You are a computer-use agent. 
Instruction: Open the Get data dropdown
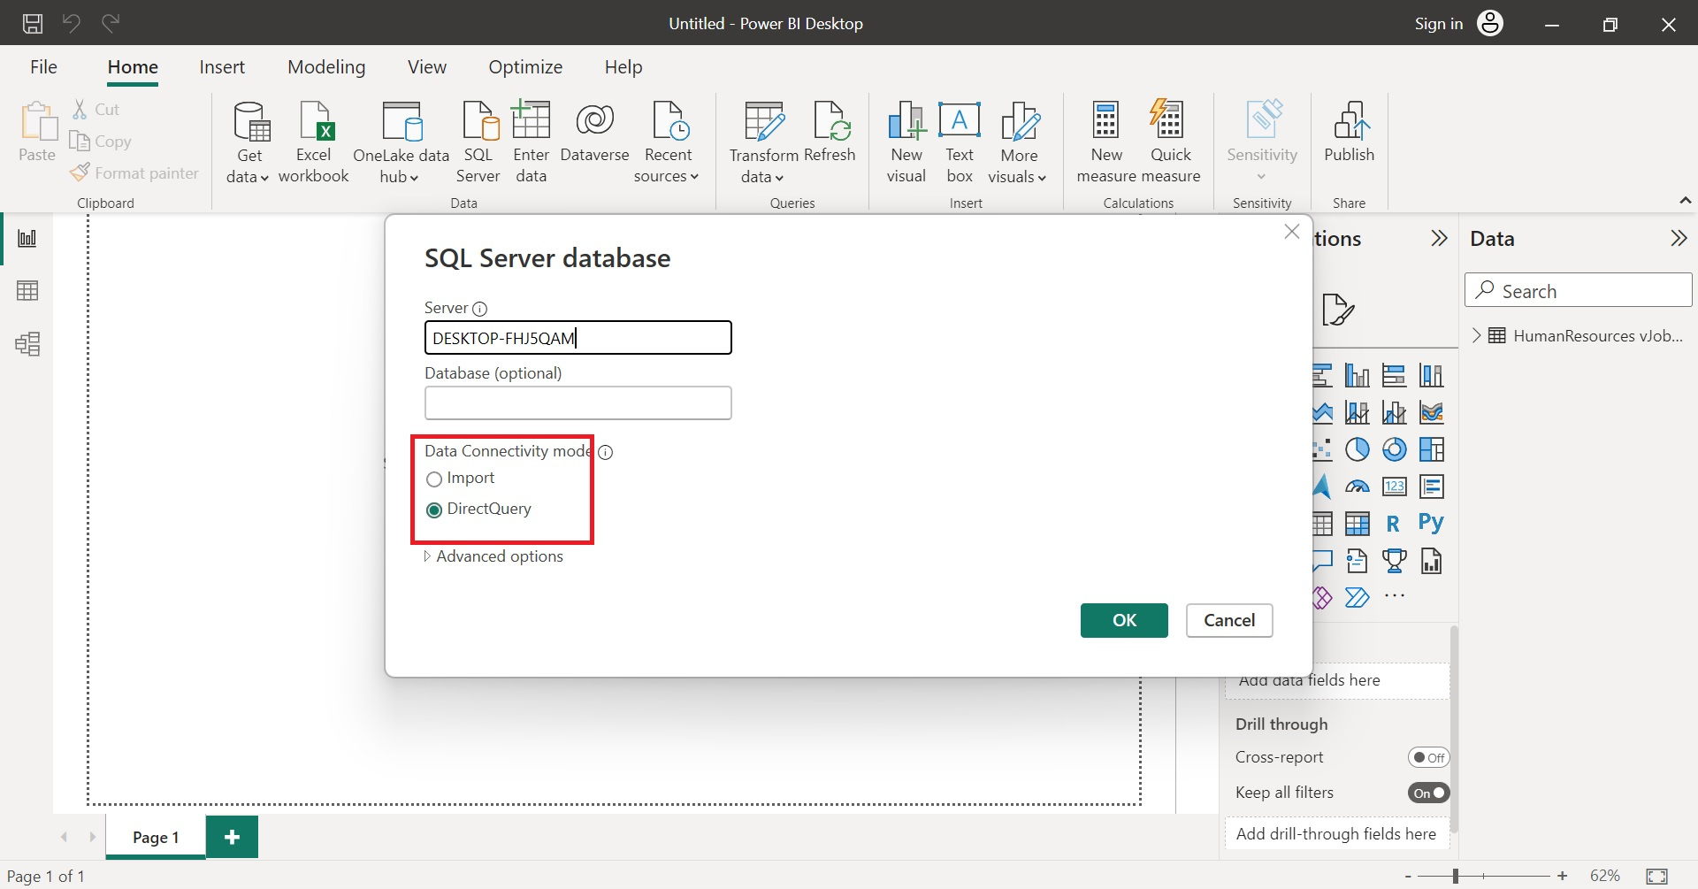(248, 142)
